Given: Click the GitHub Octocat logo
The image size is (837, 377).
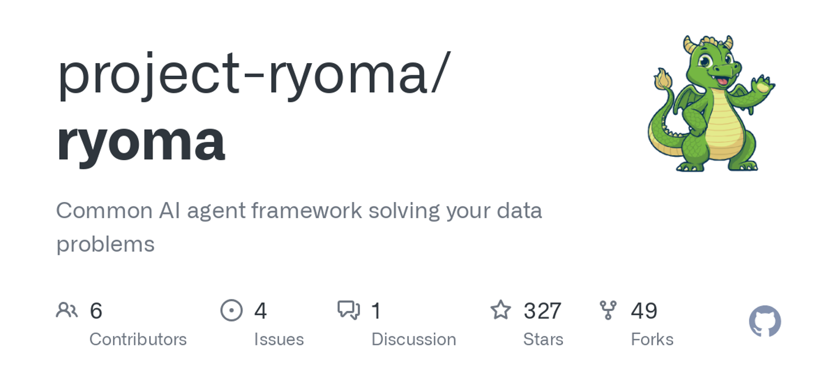Looking at the screenshot, I should click(765, 321).
